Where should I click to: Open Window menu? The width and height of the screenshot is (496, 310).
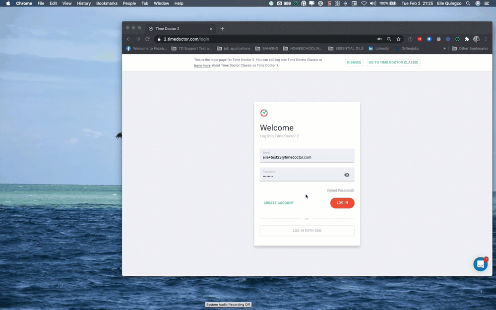click(x=161, y=3)
